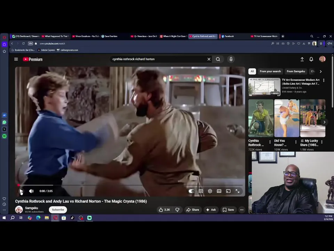The width and height of the screenshot is (334, 251).
Task: Show more filter chips arrow
Action: (320, 71)
